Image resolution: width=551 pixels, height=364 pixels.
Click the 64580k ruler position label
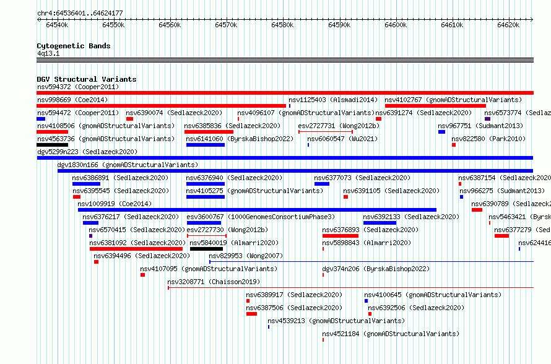[282, 25]
